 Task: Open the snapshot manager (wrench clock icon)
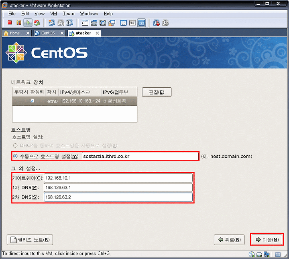(70, 22)
